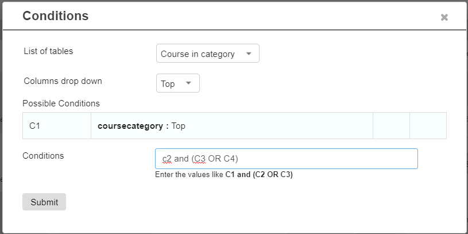
Task: Click the List of tables label
Action: [x=48, y=51]
